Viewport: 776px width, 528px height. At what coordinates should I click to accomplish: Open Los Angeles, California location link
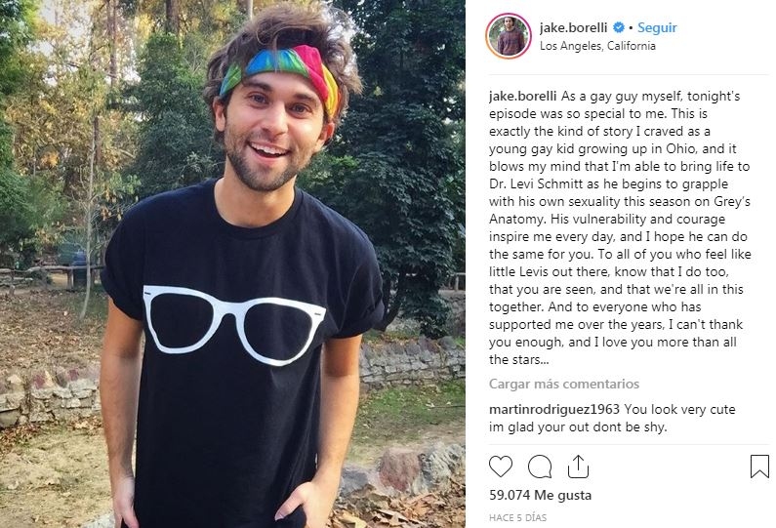pos(597,46)
